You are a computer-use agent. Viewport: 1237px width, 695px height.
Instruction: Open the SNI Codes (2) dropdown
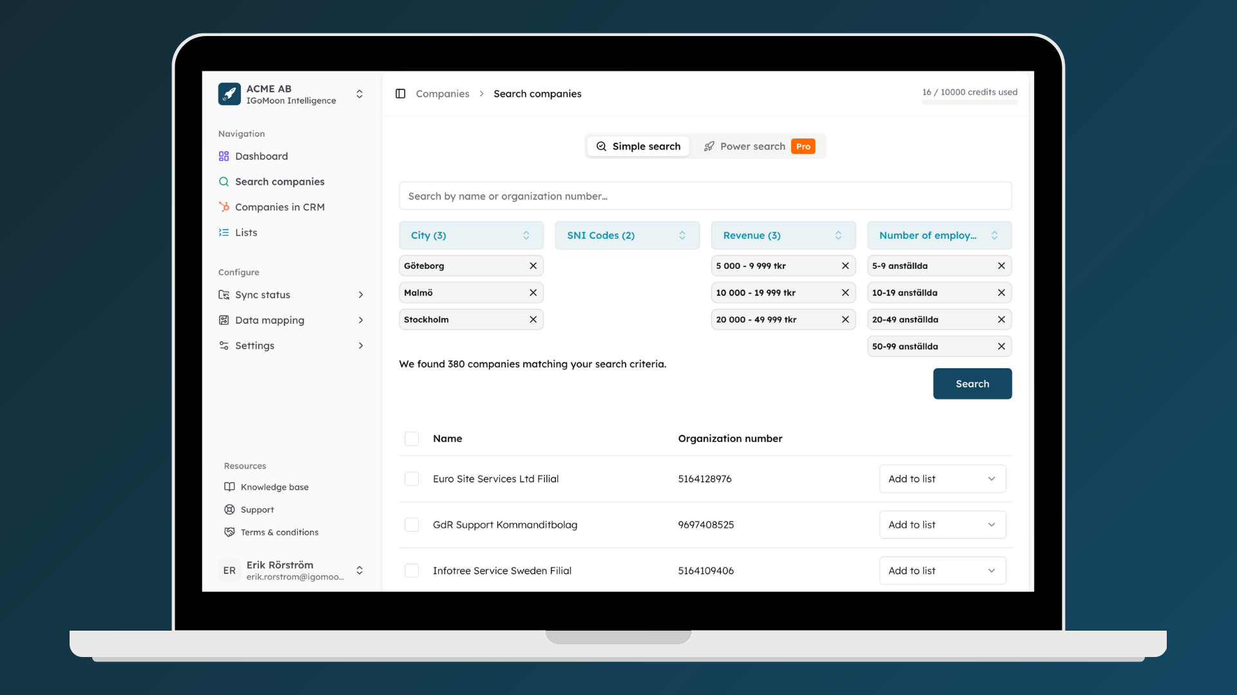(x=627, y=236)
